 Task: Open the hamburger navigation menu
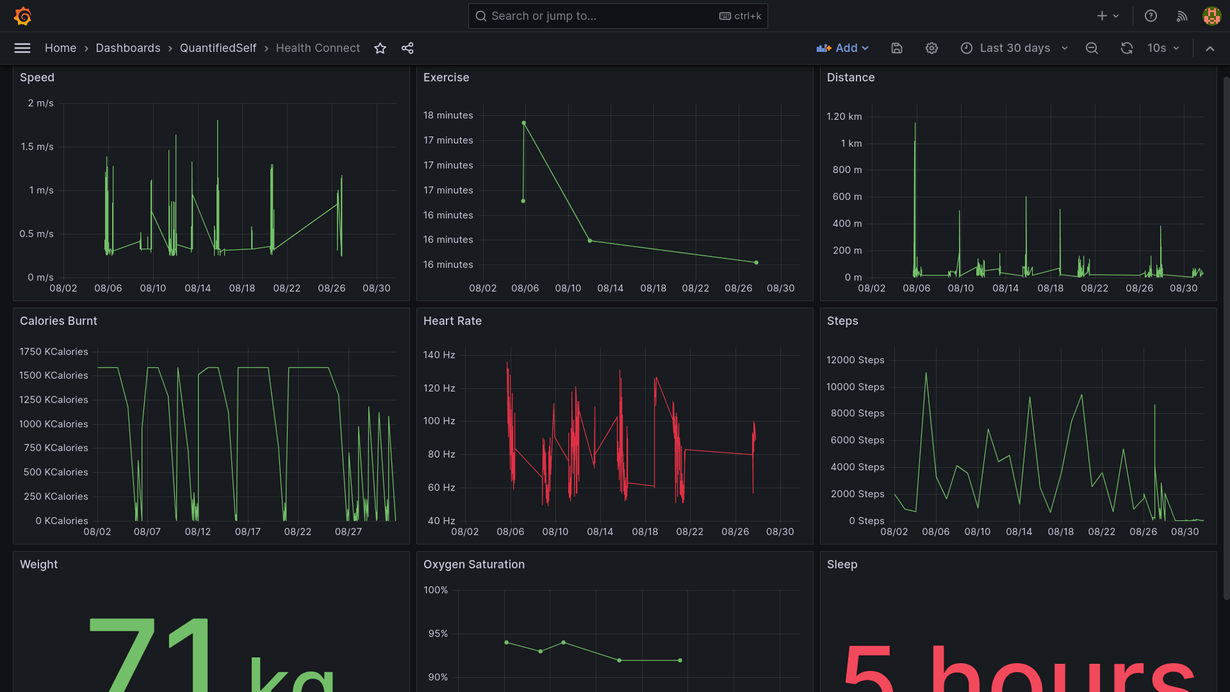click(22, 48)
